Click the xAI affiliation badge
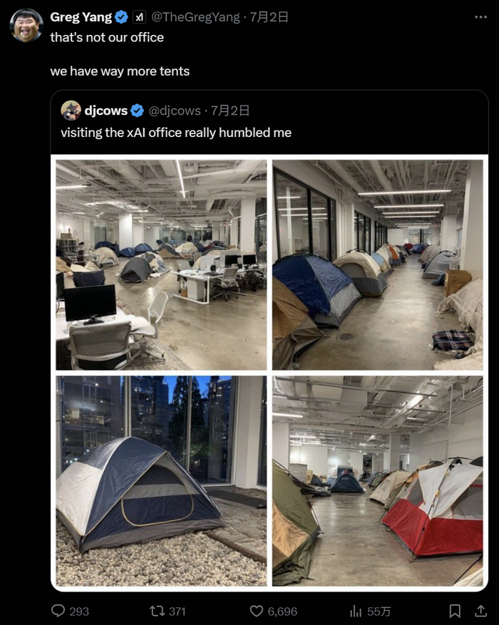This screenshot has height=625, width=499. point(139,17)
